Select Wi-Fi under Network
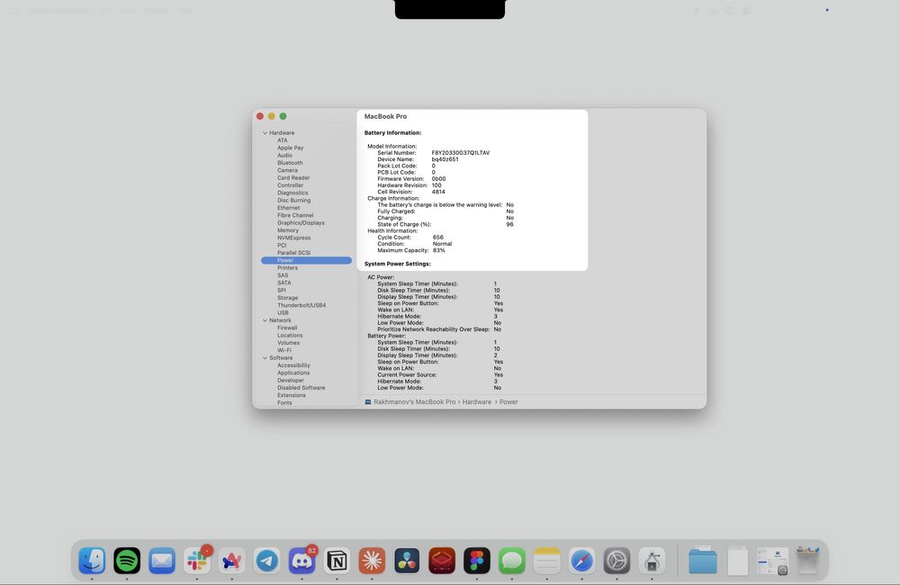This screenshot has height=585, width=900. (x=284, y=350)
